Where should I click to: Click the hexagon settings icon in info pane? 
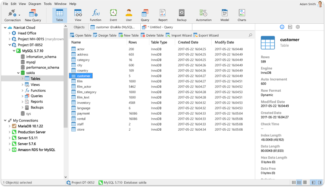(298, 27)
